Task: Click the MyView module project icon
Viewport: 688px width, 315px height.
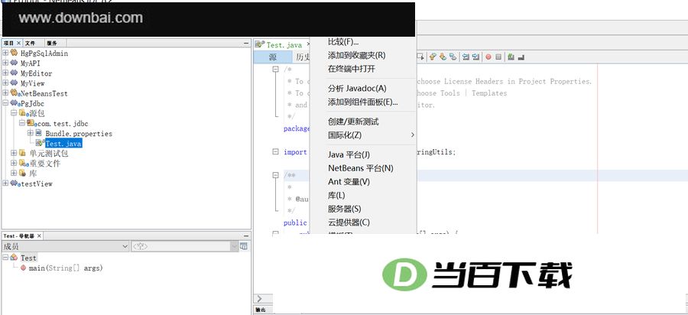Action: [x=14, y=83]
